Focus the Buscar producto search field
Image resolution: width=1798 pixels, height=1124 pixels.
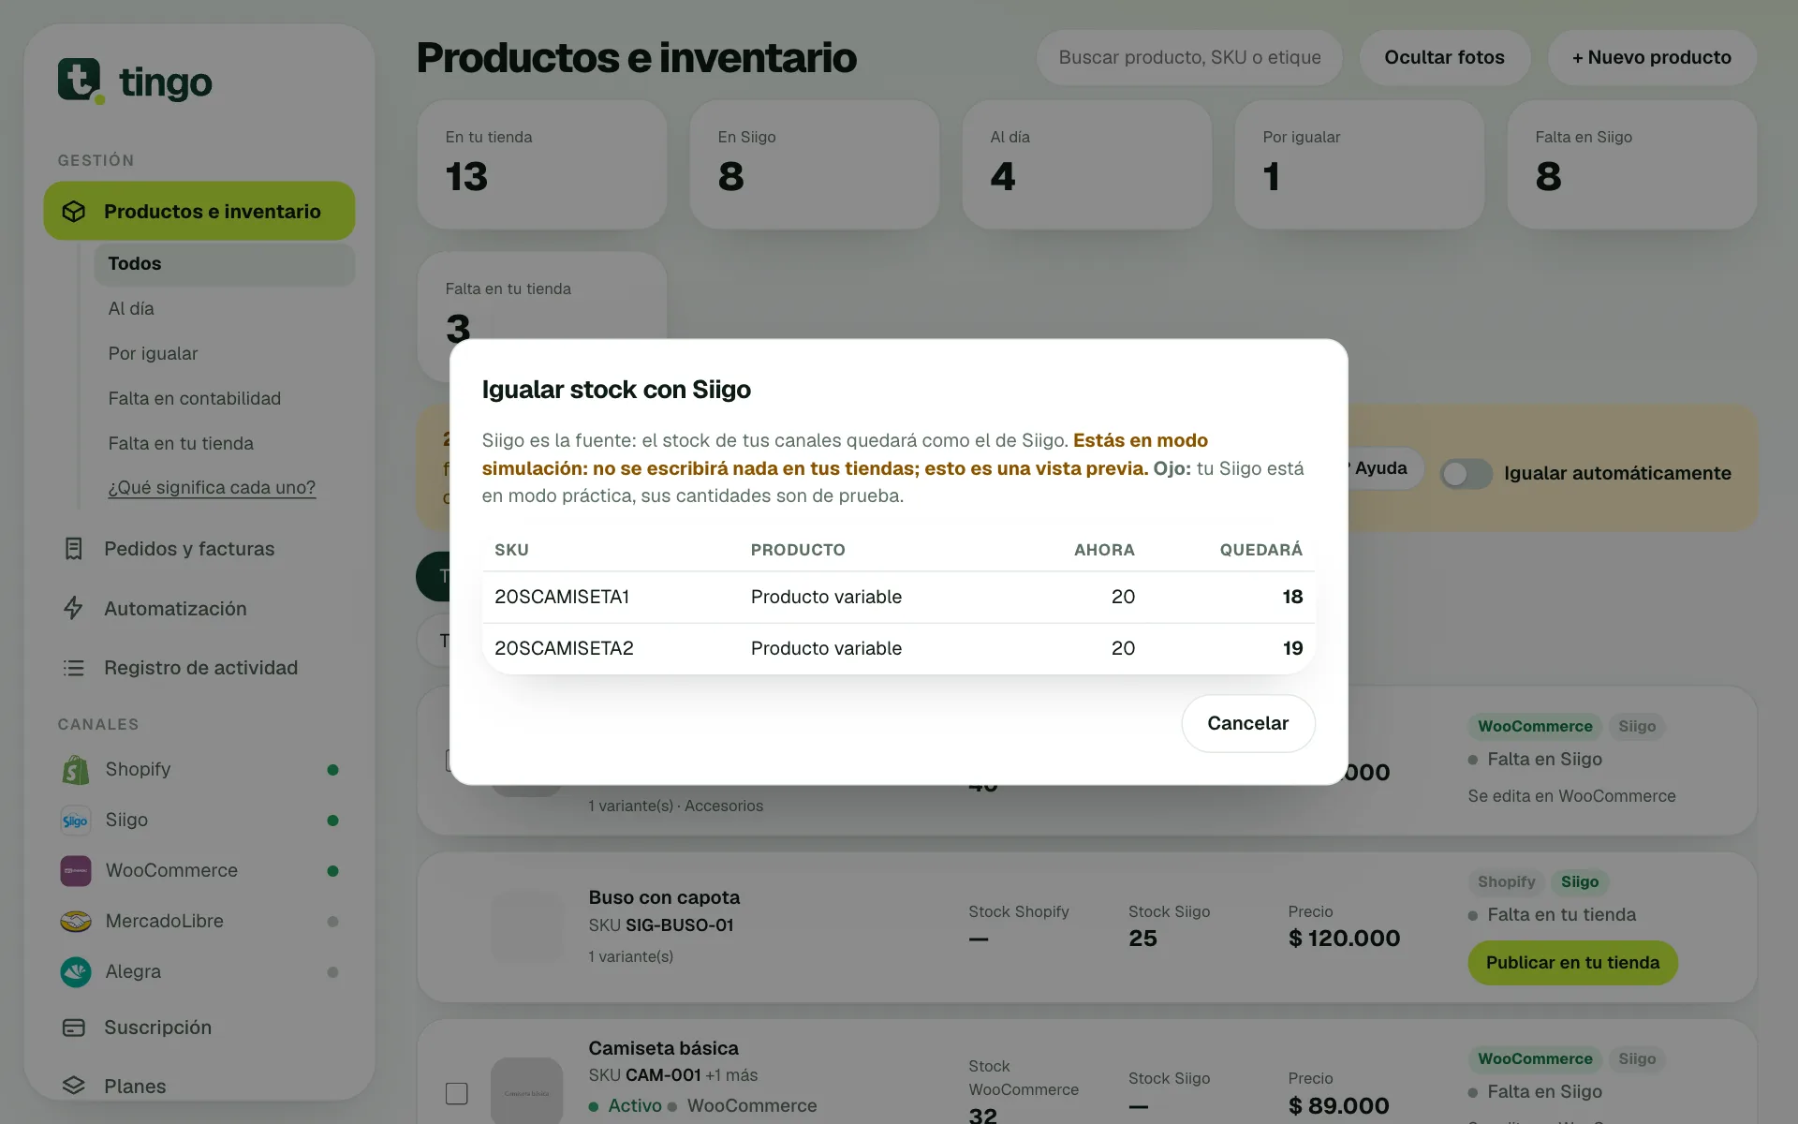pos(1189,57)
